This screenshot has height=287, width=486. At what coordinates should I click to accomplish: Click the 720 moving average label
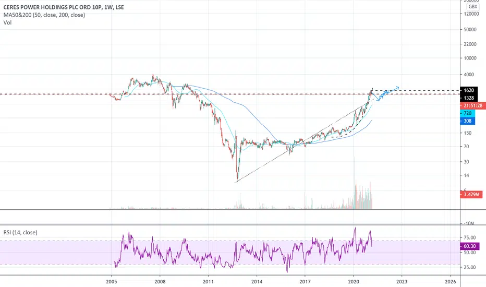467,113
